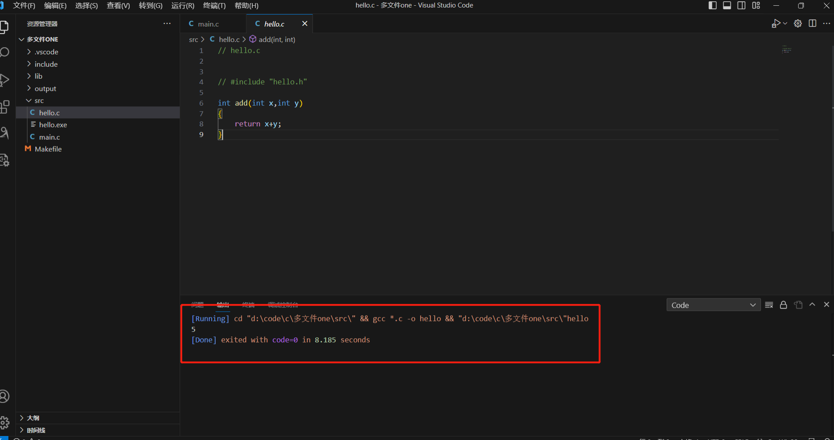Open main.c from the file tree

tap(97, 137)
